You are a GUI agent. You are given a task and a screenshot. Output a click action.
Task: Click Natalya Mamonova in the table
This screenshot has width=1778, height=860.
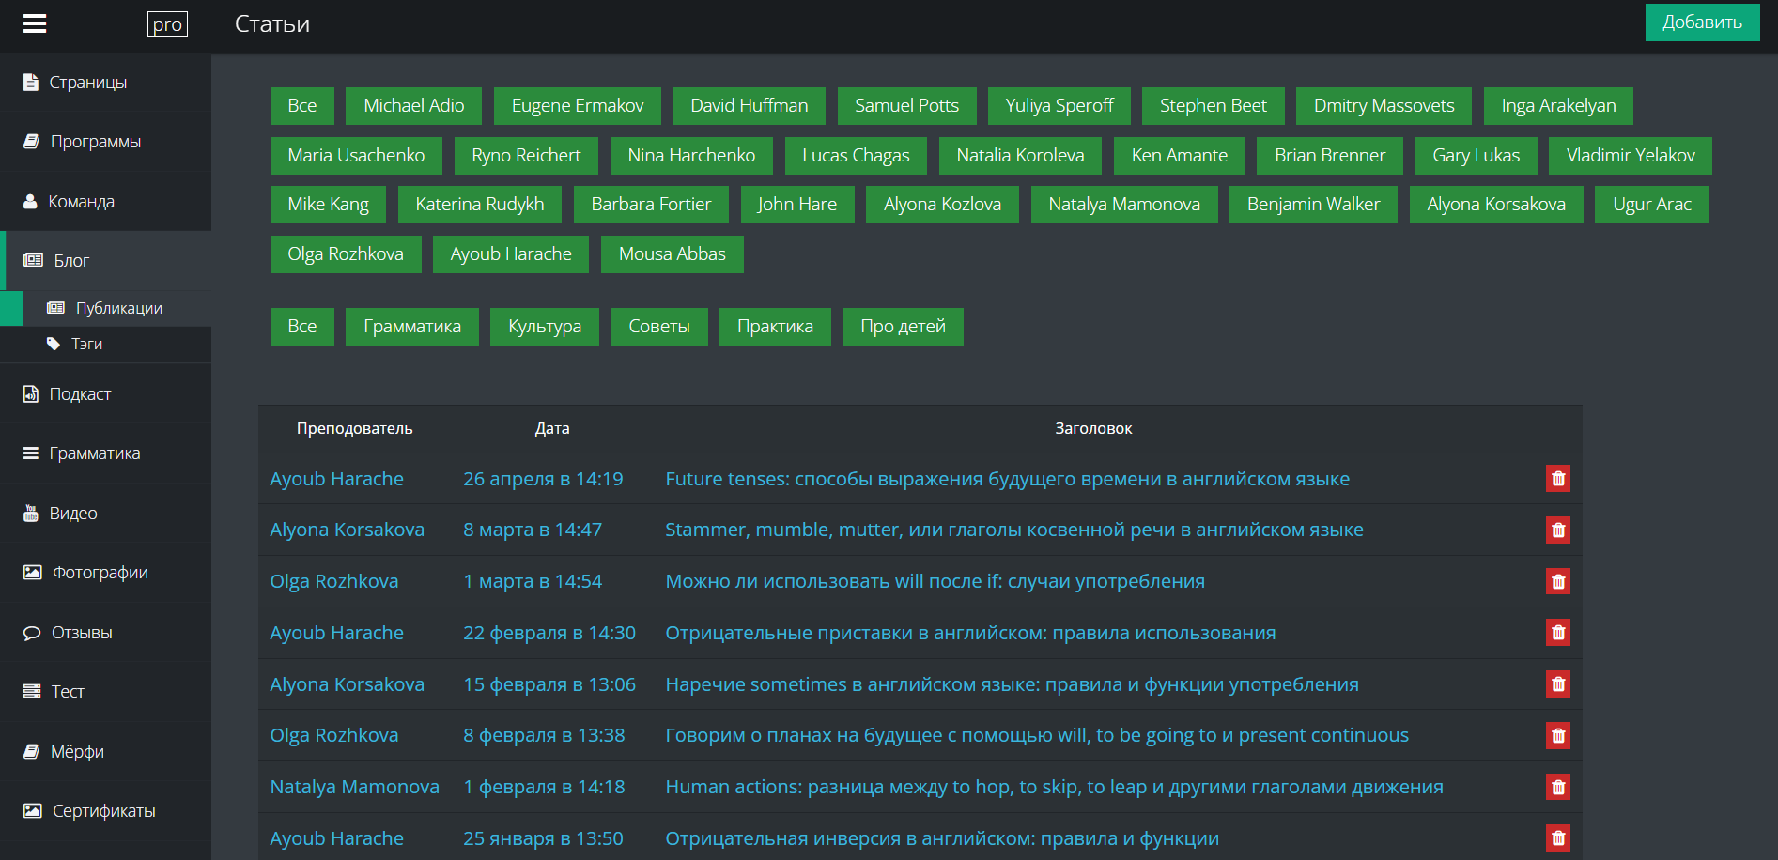[355, 787]
